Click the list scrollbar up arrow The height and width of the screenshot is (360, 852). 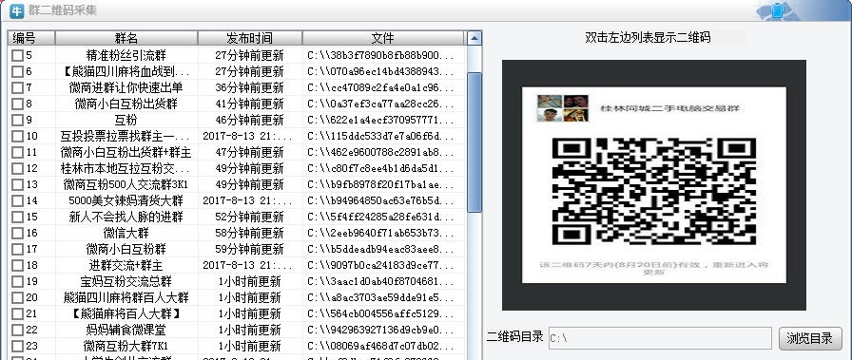pos(474,38)
